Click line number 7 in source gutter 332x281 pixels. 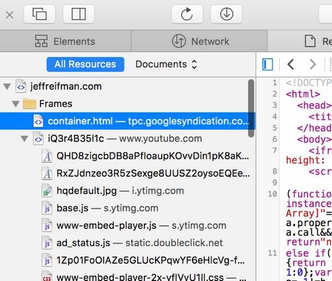[x=274, y=150]
